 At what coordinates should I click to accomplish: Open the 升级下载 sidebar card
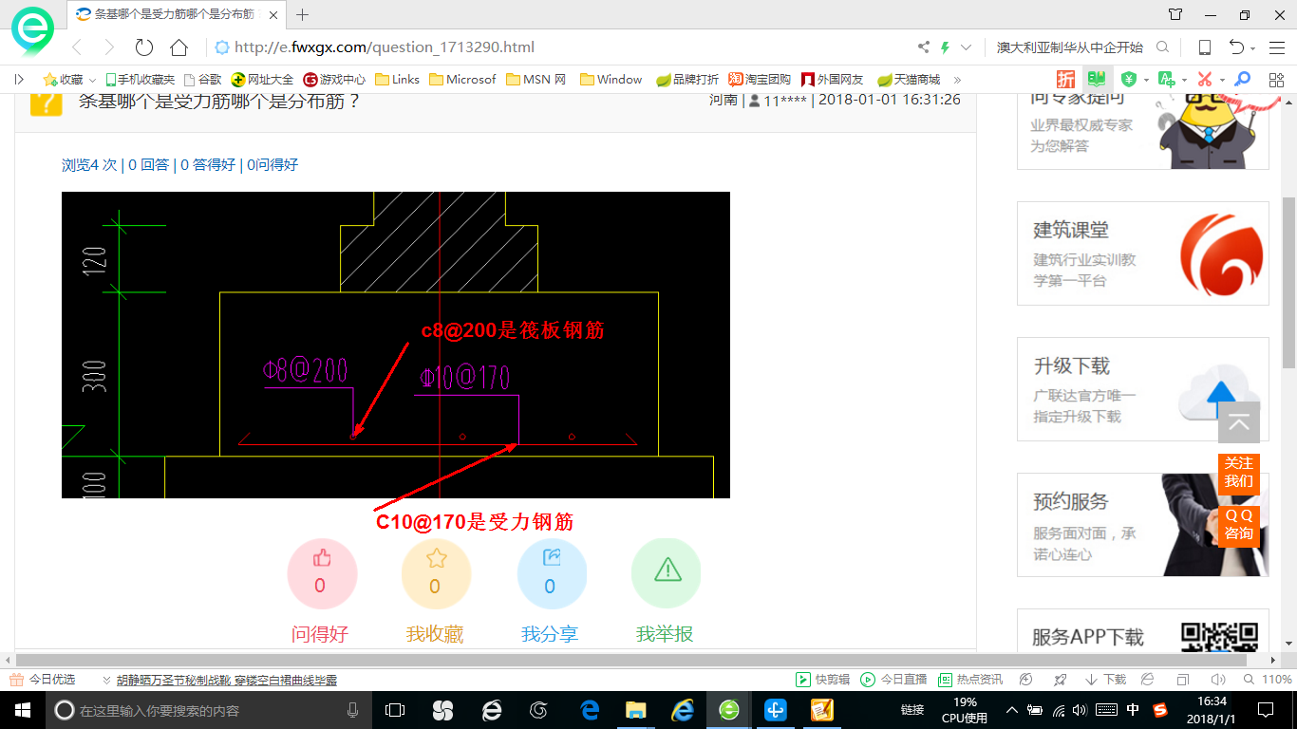coord(1143,389)
